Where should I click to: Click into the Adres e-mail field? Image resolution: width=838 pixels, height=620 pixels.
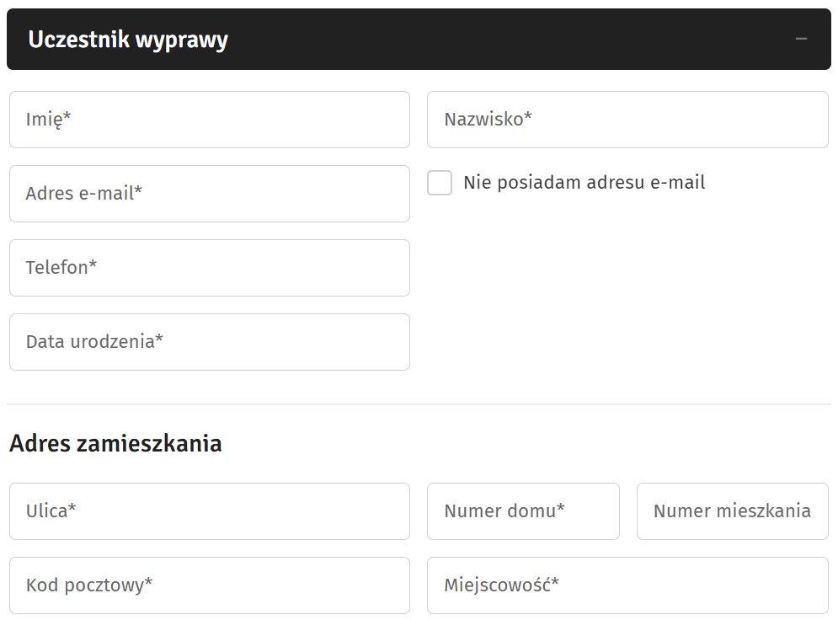click(210, 194)
